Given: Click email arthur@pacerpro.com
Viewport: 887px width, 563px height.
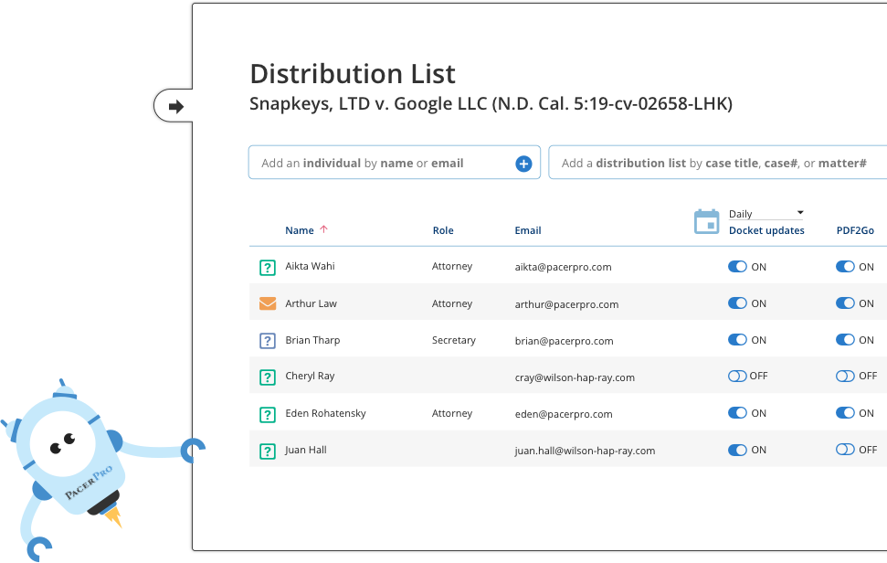Looking at the screenshot, I should (x=566, y=304).
